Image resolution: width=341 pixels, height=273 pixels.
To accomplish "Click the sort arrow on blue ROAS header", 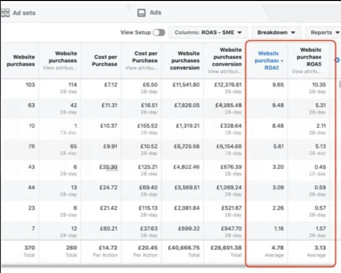I will tap(281, 60).
